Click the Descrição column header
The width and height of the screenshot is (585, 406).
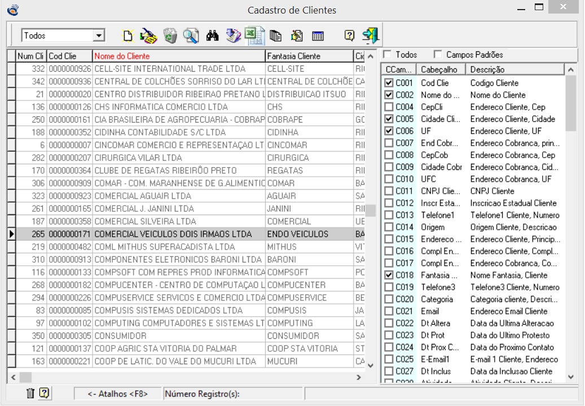515,69
